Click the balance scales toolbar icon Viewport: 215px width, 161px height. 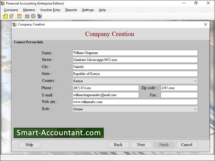click(x=27, y=16)
